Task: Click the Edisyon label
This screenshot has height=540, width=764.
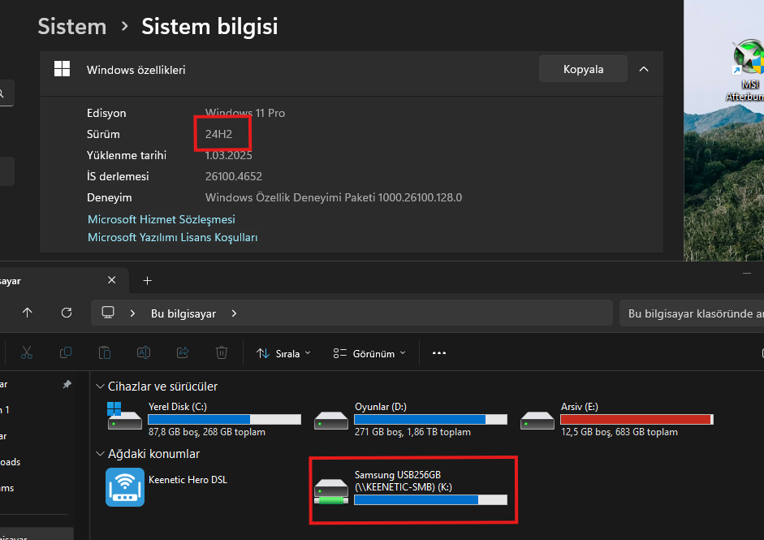Action: tap(106, 113)
